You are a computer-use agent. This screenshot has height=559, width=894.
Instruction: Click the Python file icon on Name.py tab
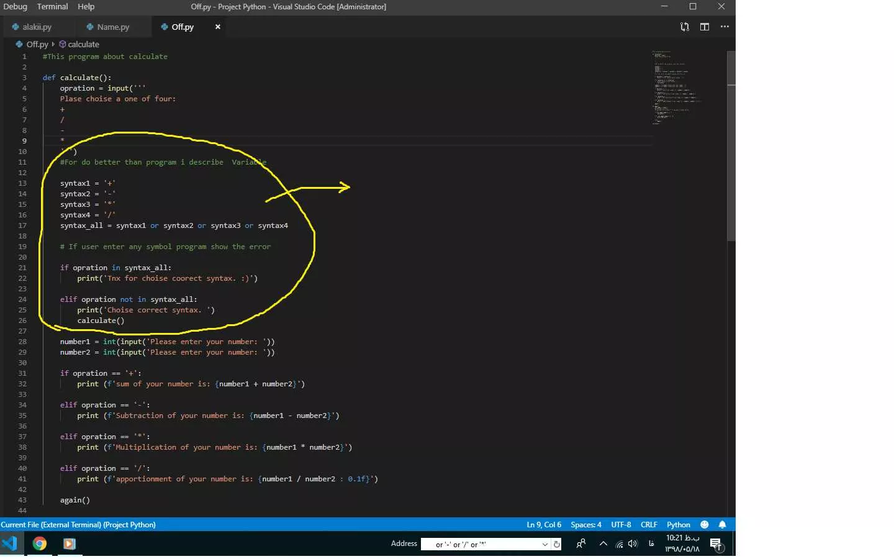90,27
